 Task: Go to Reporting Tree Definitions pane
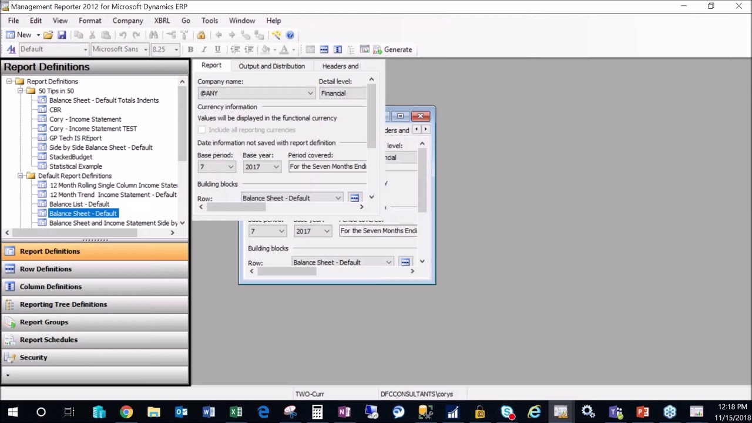[x=95, y=304]
